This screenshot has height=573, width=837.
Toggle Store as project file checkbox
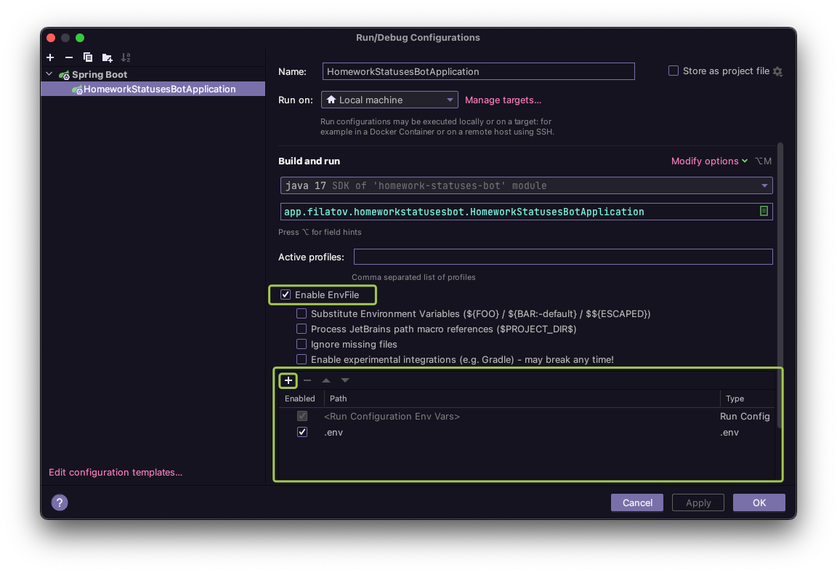(x=674, y=71)
